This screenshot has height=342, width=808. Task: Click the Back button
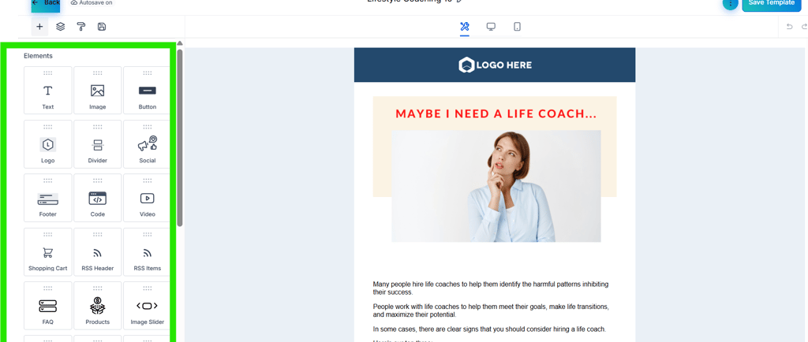(45, 4)
